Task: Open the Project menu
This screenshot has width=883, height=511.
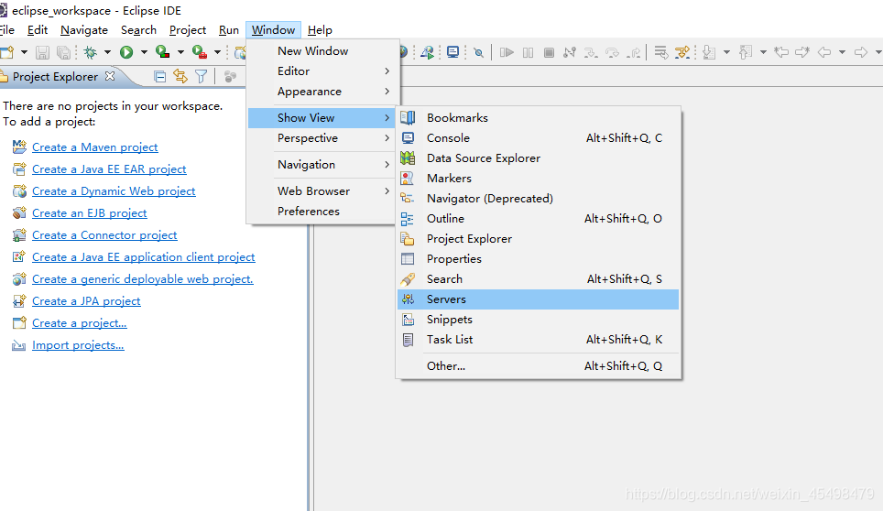Action: 188,30
